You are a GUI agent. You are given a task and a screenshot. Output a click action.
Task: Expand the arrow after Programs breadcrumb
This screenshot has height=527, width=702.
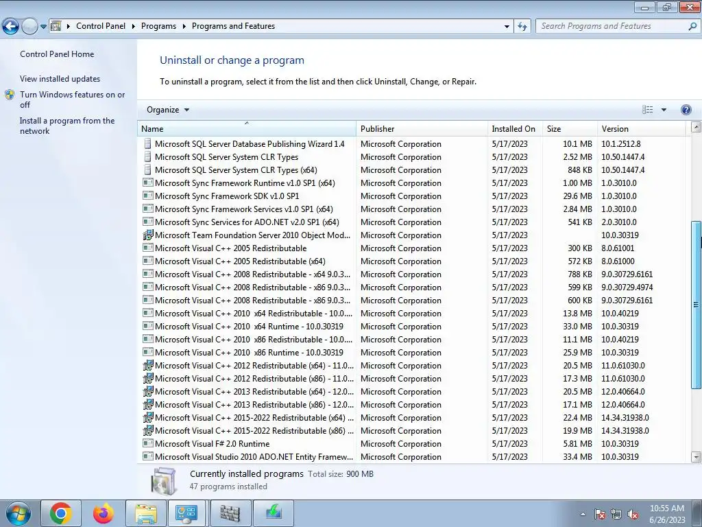pyautogui.click(x=184, y=27)
